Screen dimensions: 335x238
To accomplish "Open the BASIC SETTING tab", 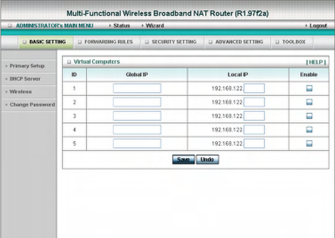I will click(46, 42).
